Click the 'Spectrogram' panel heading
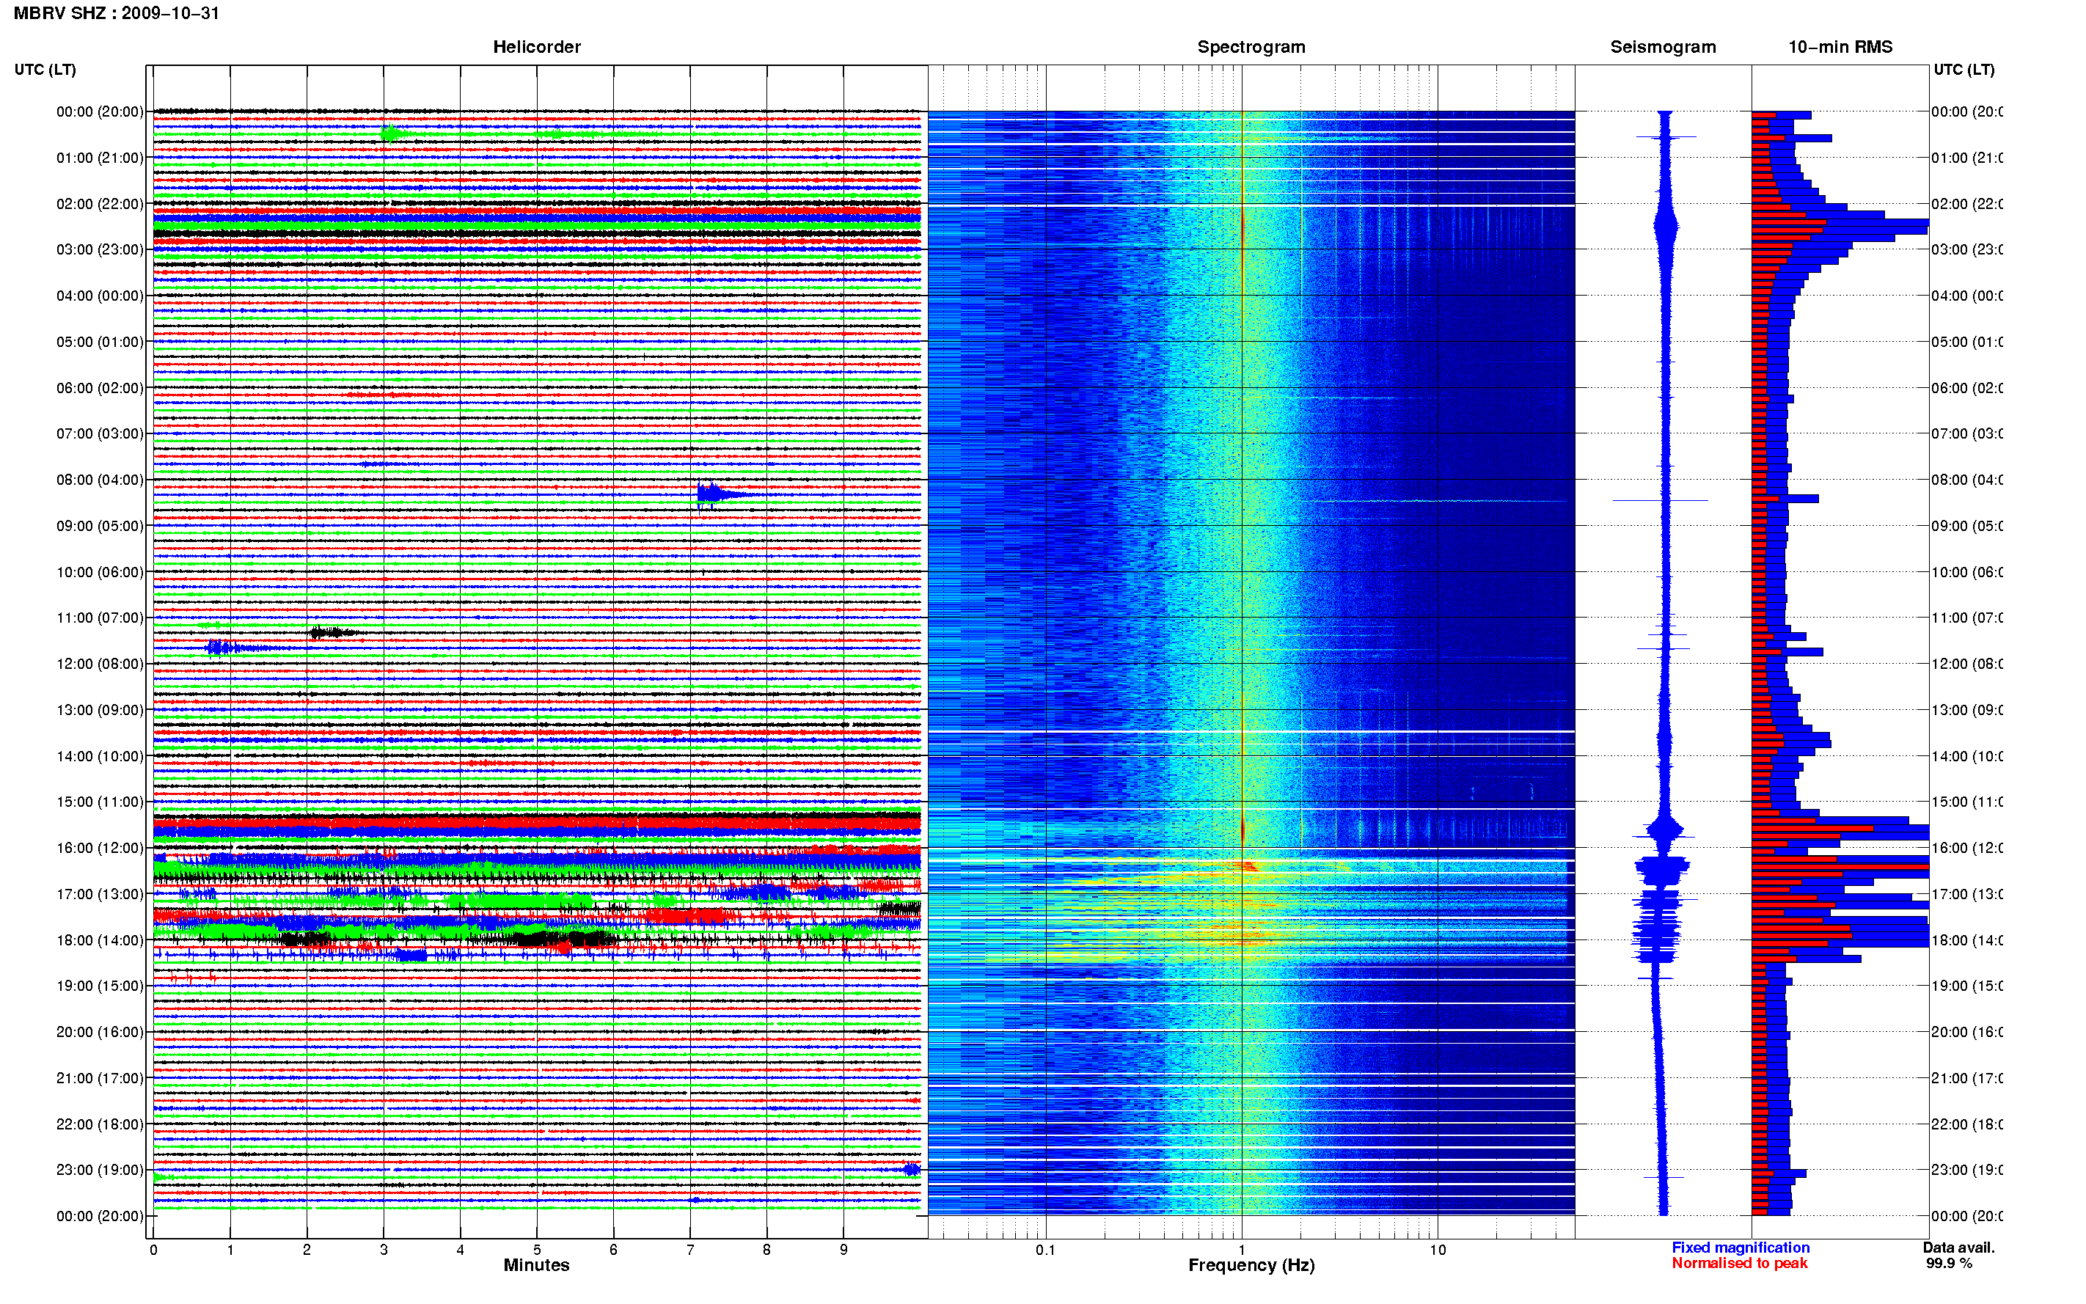The width and height of the screenshot is (2086, 1304). point(1251,47)
